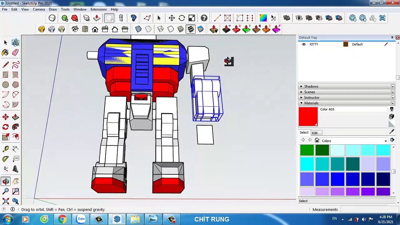Switch to Iso view icon
The height and width of the screenshot is (225, 400).
[x=75, y=29]
